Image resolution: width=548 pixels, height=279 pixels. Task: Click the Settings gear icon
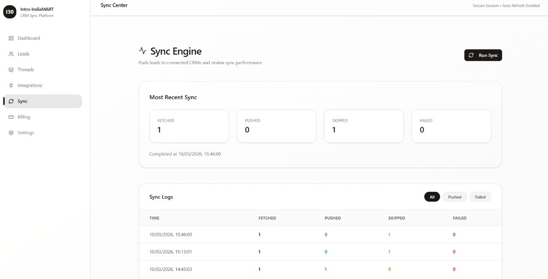click(11, 133)
